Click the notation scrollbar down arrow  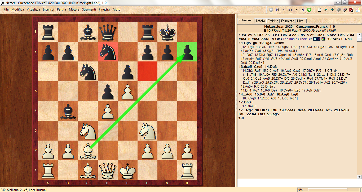(x=359, y=176)
